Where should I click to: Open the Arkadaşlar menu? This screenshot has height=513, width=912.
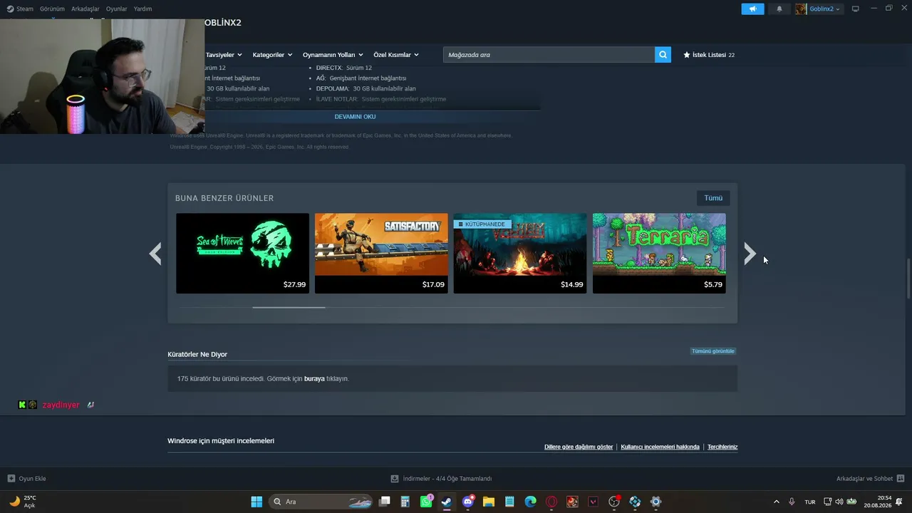pyautogui.click(x=85, y=9)
